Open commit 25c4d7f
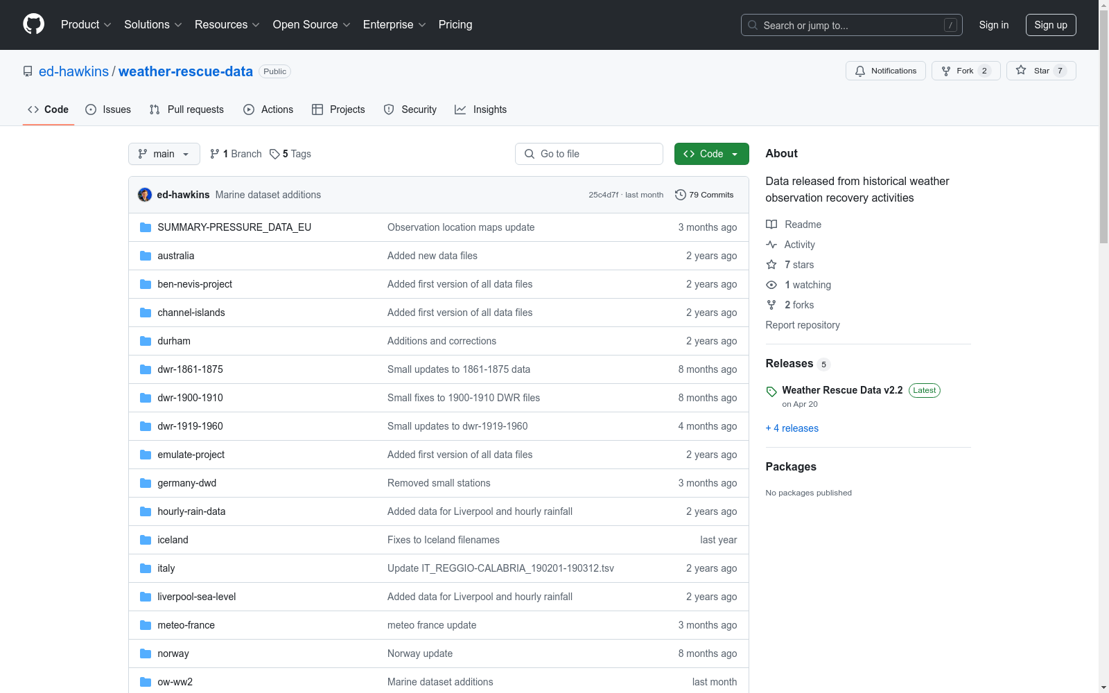Screen dimensions: 1109x693 coord(604,195)
